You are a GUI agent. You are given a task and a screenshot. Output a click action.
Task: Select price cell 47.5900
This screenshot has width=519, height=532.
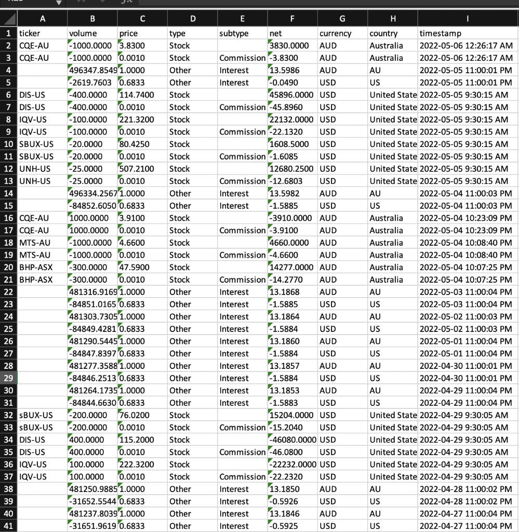142,268
